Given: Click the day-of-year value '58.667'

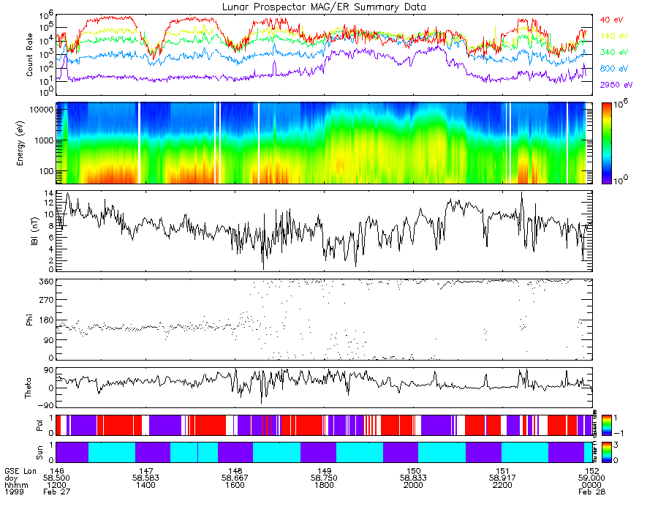Looking at the screenshot, I should click(235, 478).
